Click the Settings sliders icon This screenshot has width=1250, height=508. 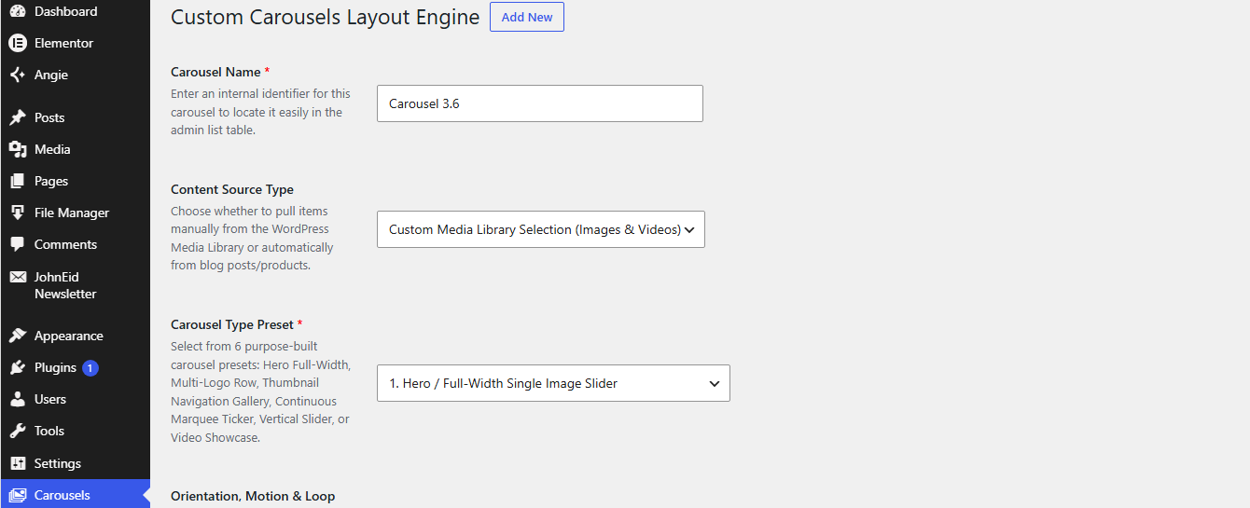[17, 463]
